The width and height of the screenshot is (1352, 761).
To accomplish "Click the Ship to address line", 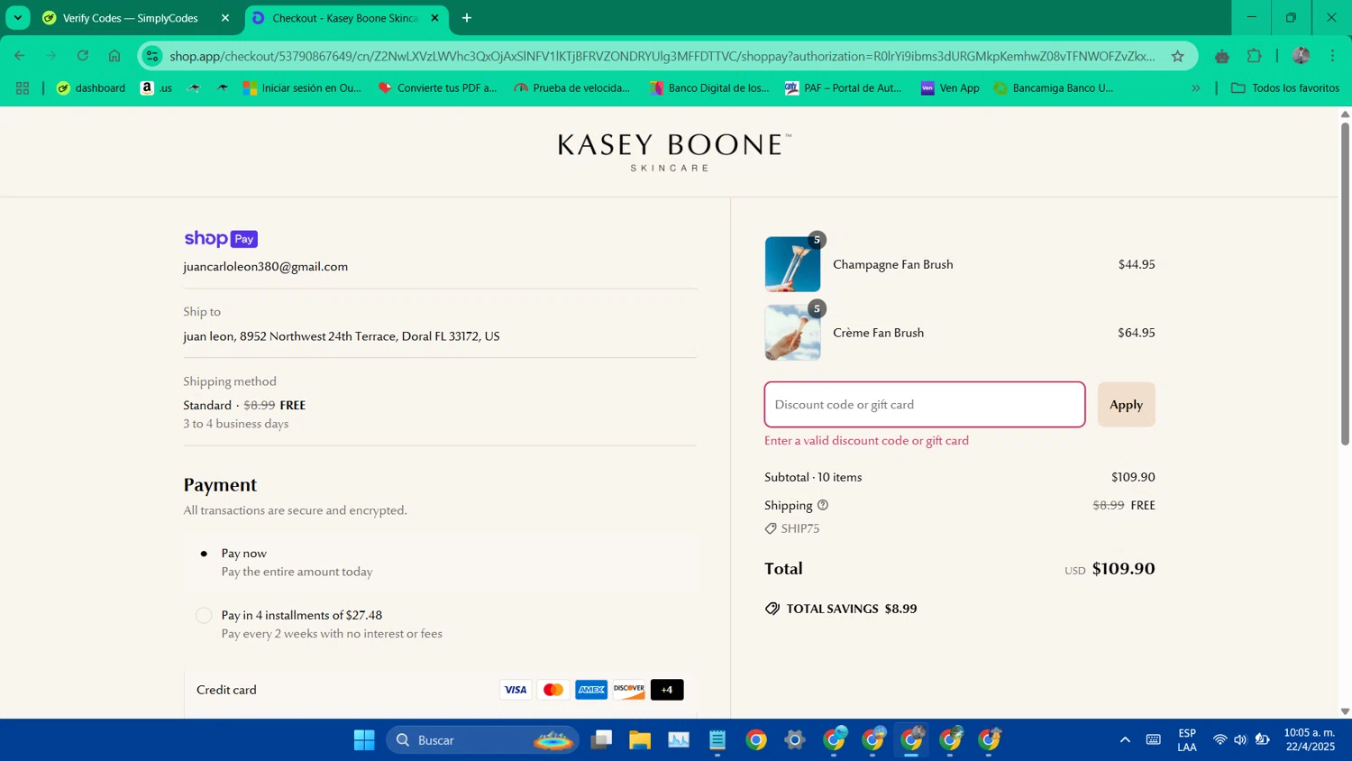I will pyautogui.click(x=342, y=336).
